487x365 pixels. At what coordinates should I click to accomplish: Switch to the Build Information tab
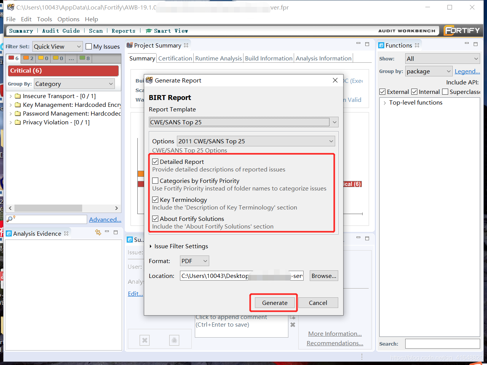click(269, 58)
